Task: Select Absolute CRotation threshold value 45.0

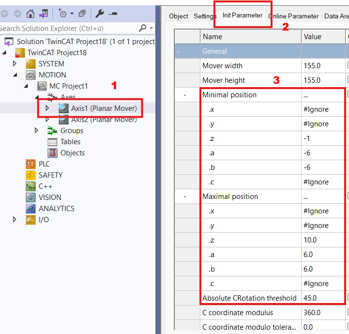Action: click(x=323, y=298)
